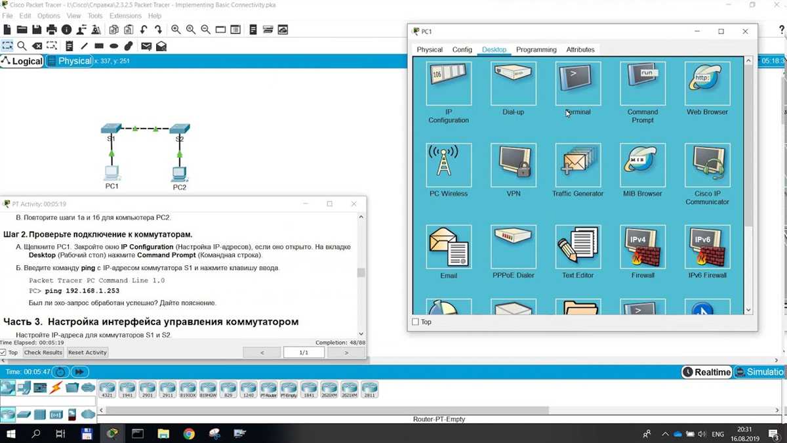Go to previous activity page
The height and width of the screenshot is (443, 787).
click(x=262, y=352)
